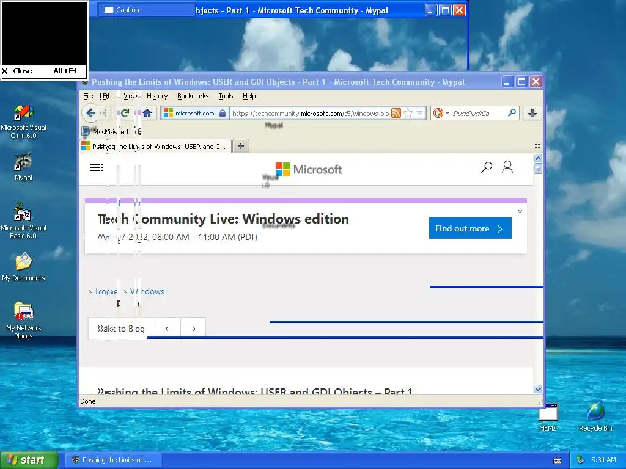Click the Find out more button
Screen dimensions: 626x469
[x=470, y=228]
